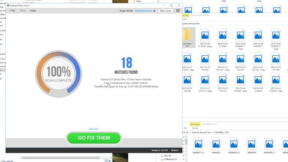Open the Picture Tools tab in the 108_PANA_1 TEST window
The image size is (288, 162).
[x=195, y=124]
